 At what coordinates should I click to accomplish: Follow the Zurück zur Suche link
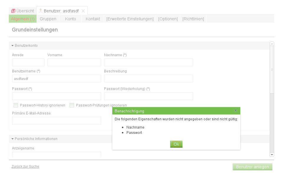[25, 167]
